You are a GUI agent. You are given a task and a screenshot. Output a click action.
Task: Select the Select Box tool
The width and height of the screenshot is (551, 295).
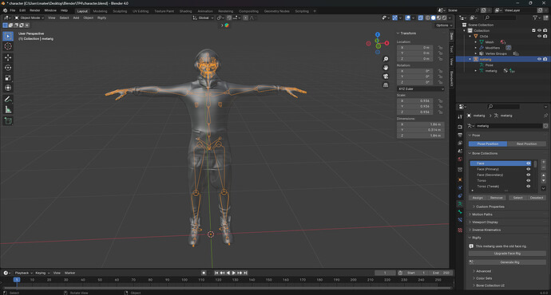click(8, 36)
